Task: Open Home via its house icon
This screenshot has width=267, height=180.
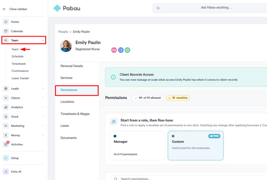Action: [6, 22]
